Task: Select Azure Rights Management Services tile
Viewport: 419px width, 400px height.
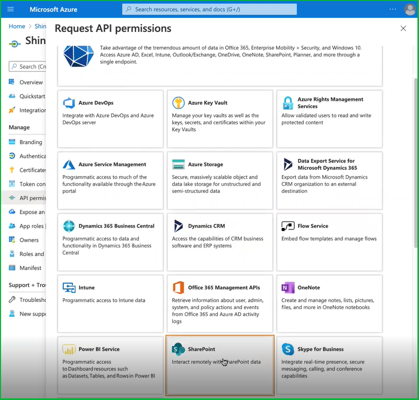Action: pyautogui.click(x=329, y=119)
